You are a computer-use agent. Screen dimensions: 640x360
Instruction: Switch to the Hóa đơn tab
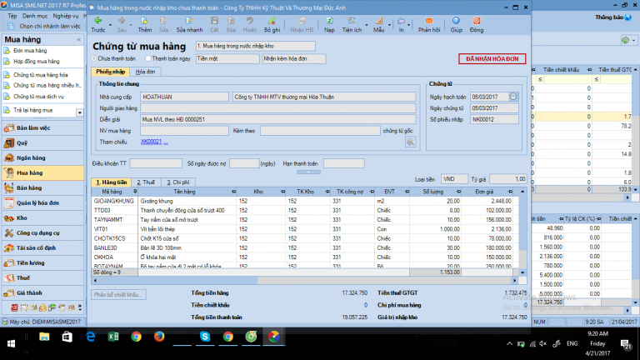(145, 72)
